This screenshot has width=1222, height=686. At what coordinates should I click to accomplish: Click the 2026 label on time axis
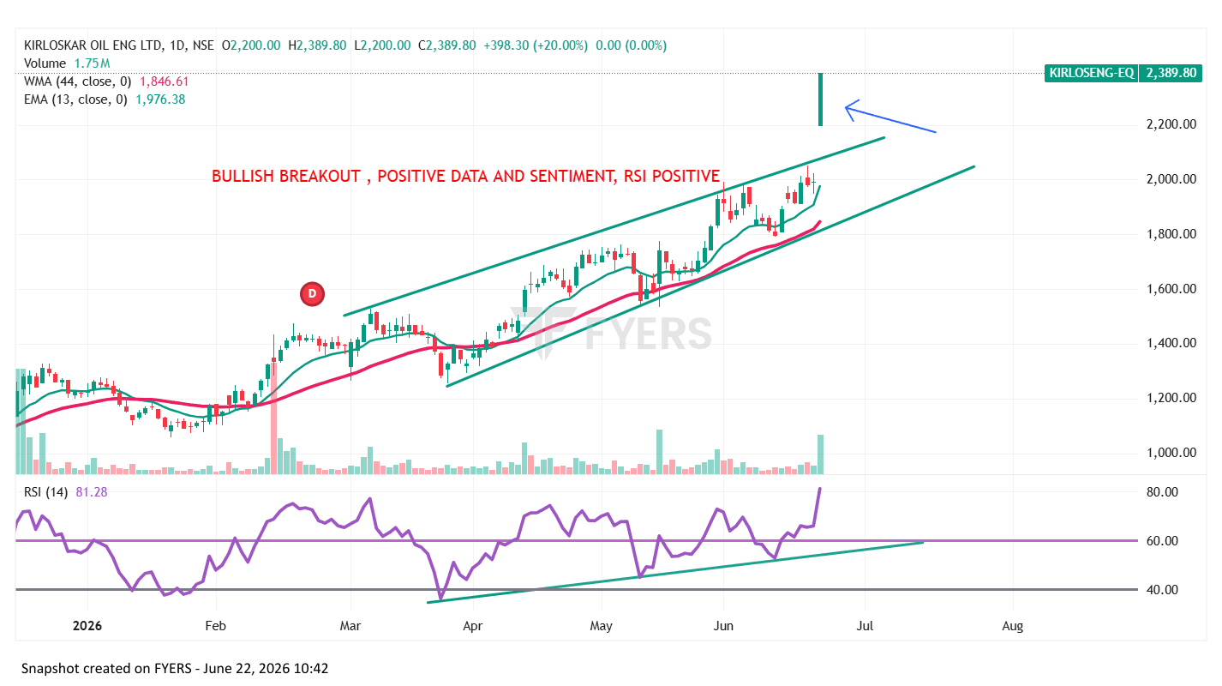click(87, 626)
